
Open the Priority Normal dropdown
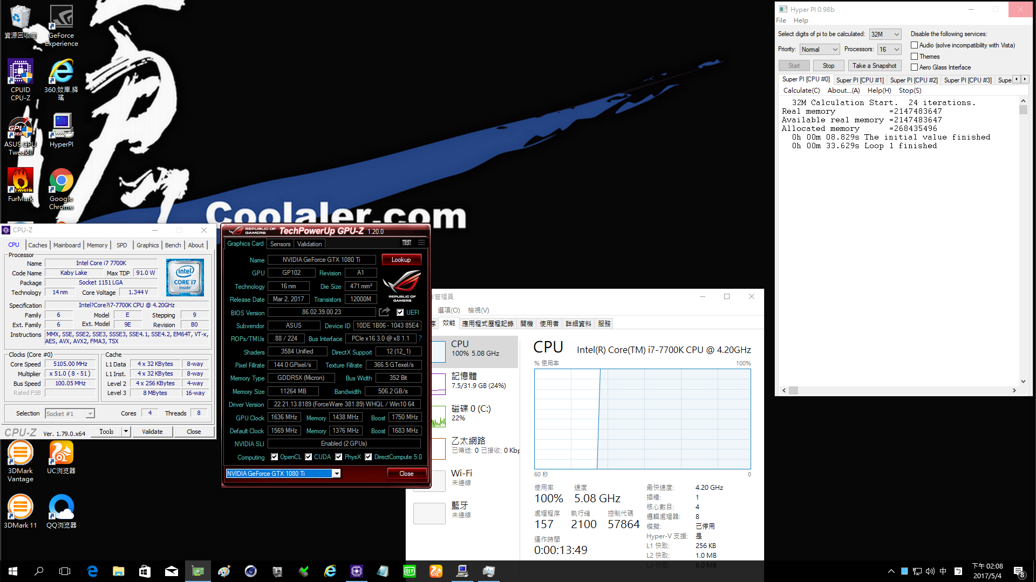coord(820,49)
